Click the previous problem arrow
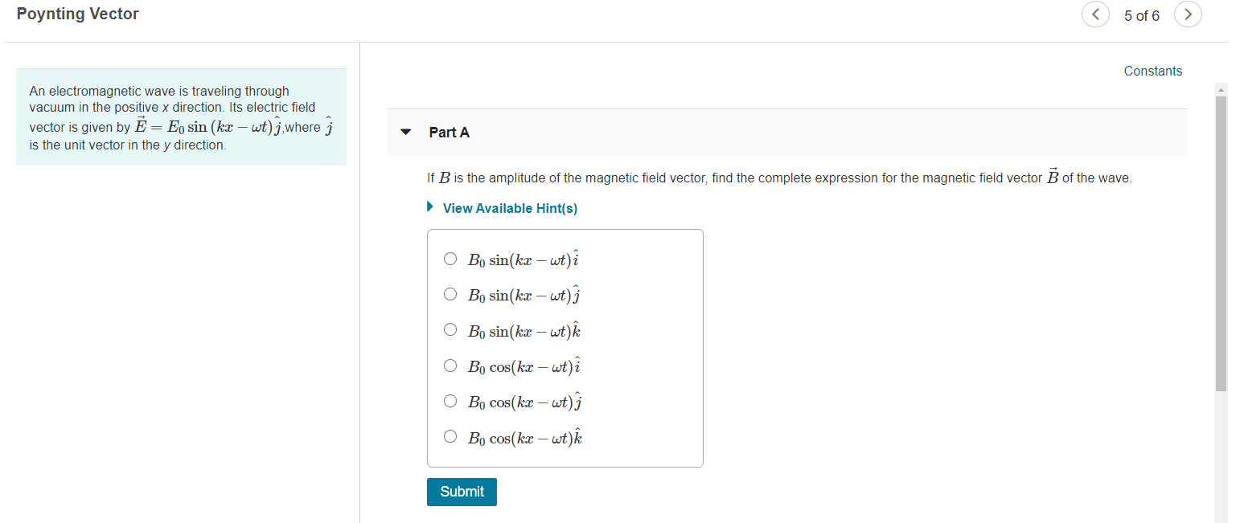Viewport: 1240px width, 523px height. 1095,14
